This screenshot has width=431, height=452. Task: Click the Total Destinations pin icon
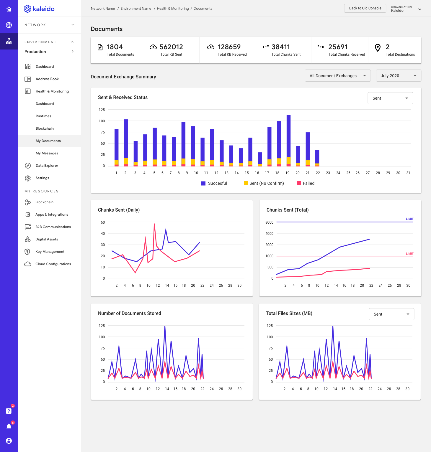[x=378, y=48]
